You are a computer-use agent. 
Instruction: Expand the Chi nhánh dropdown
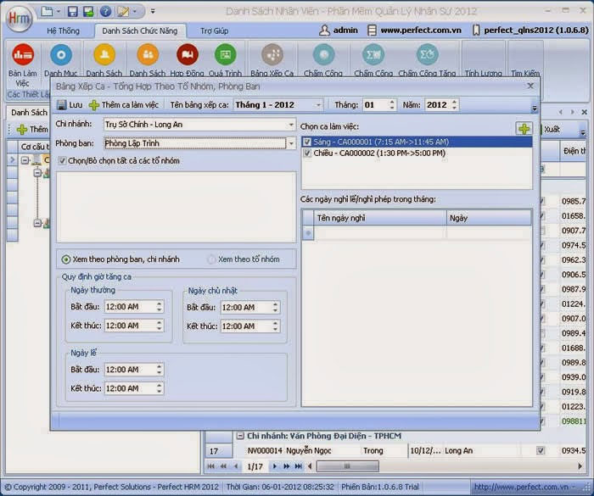tap(290, 124)
